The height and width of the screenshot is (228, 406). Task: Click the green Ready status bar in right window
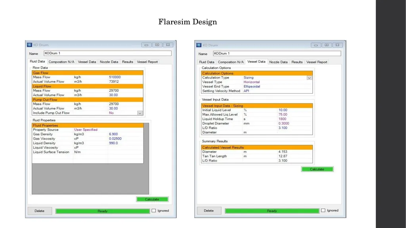pos(272,211)
